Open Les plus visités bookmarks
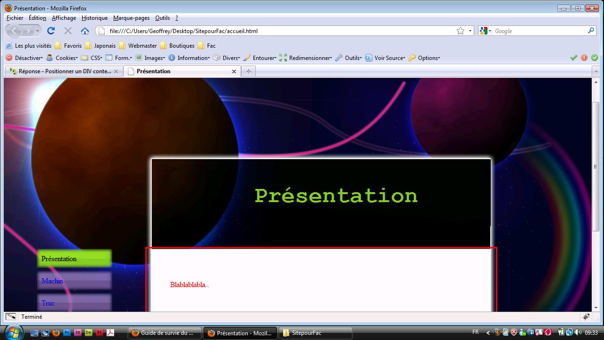The image size is (604, 340). pos(28,46)
